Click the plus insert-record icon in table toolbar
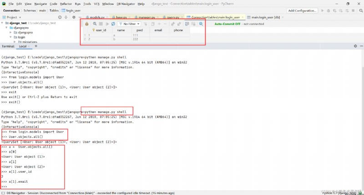This screenshot has height=195, width=364. (159, 24)
